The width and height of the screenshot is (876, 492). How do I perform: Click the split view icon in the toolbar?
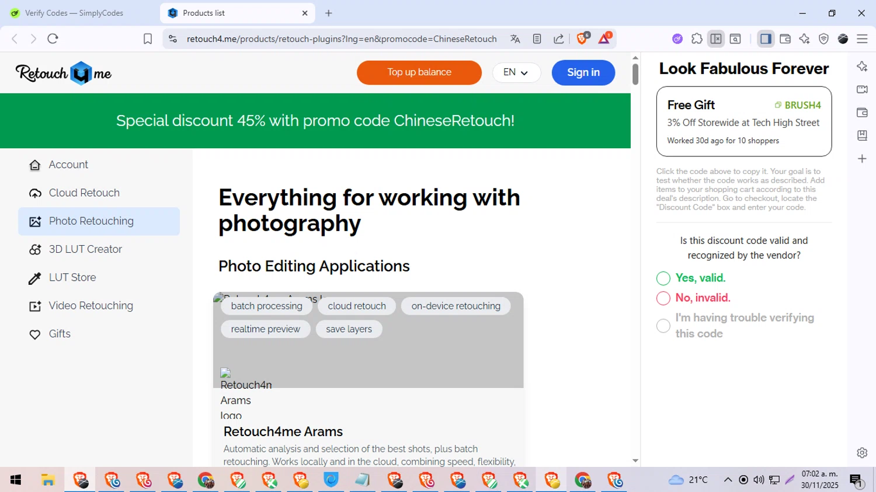click(716, 39)
